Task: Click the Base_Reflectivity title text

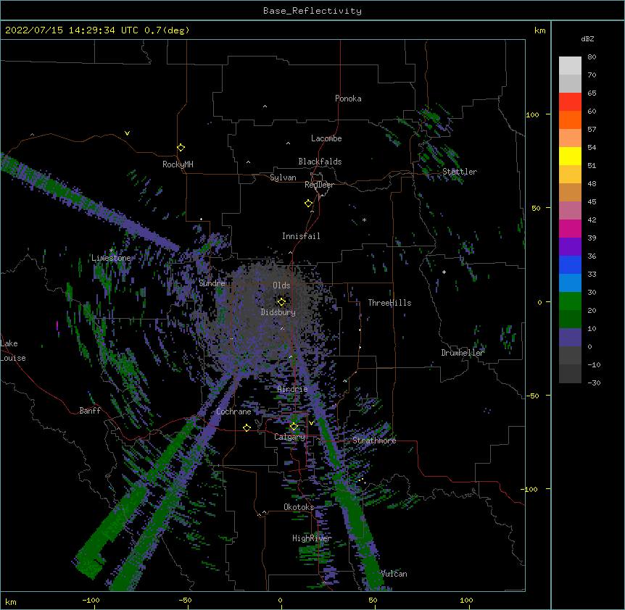Action: [x=312, y=11]
